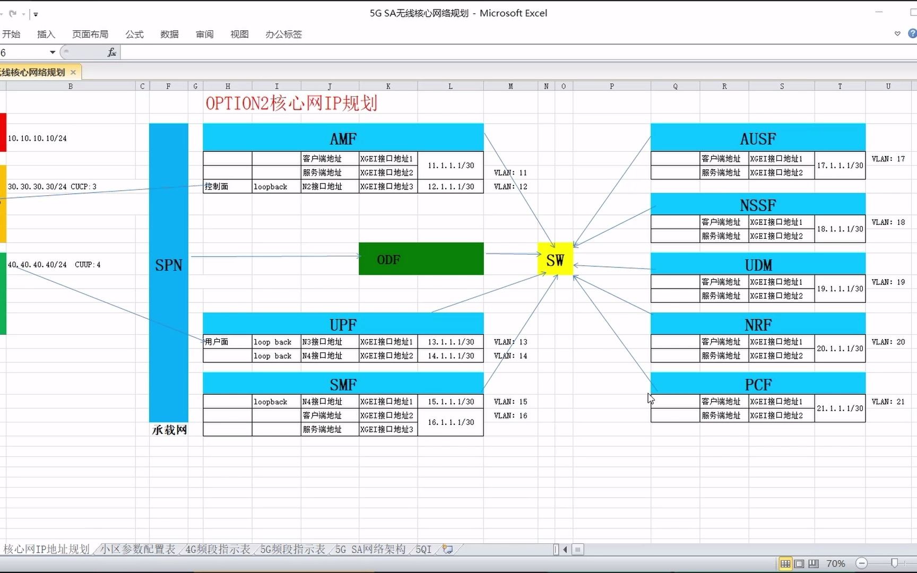Click the NRF header cell

pos(758,324)
